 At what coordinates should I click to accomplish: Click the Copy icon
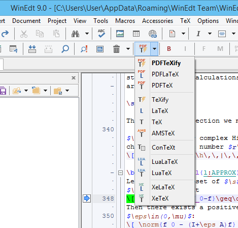40,34
